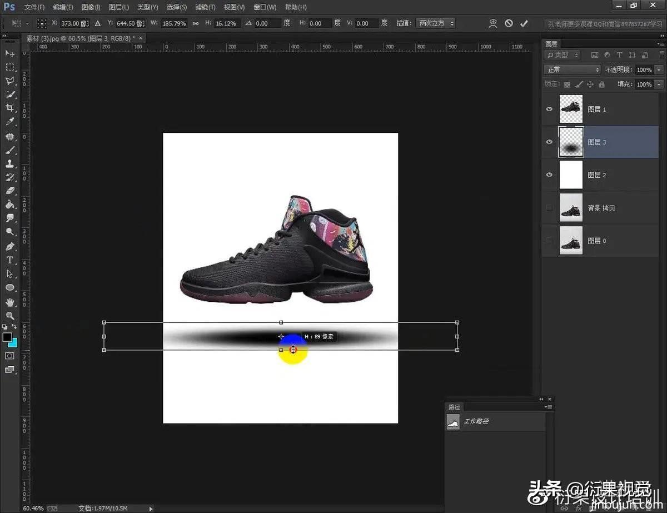Open the 编辑(E) menu

pyautogui.click(x=63, y=7)
